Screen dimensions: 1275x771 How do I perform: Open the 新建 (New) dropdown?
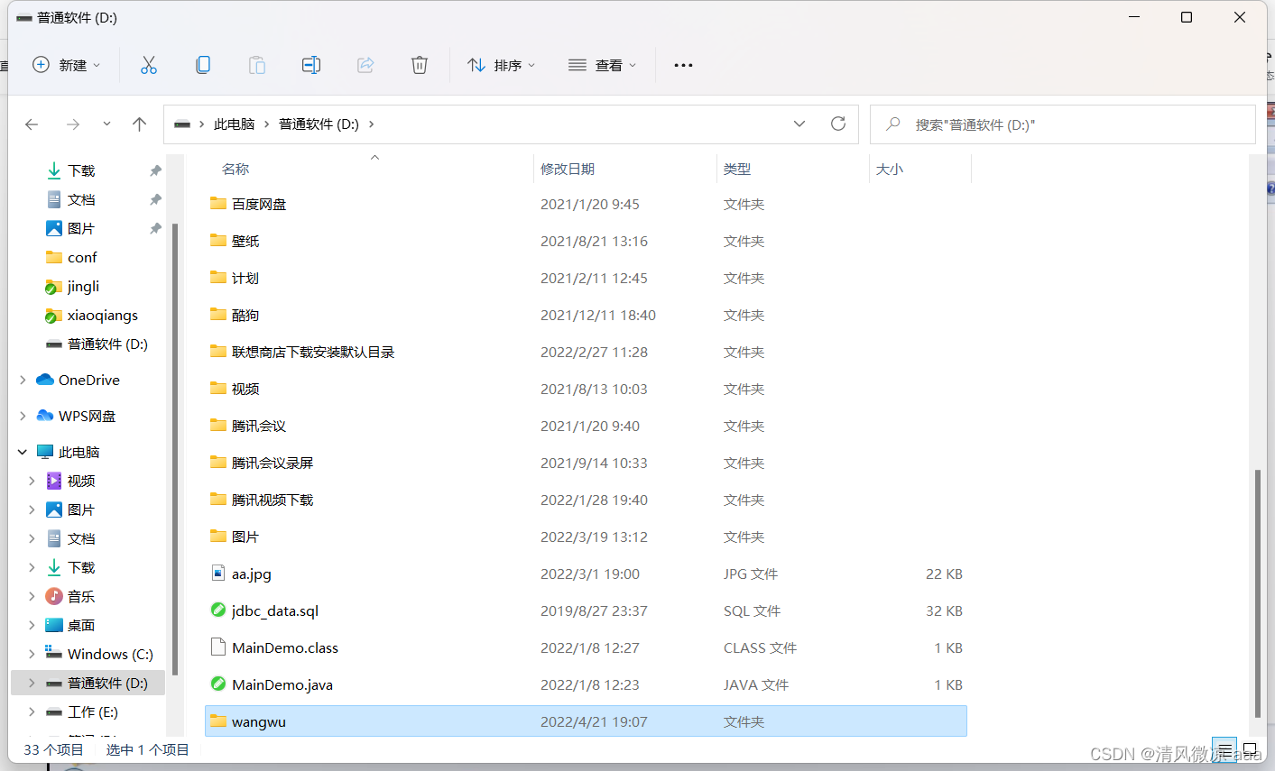[x=67, y=65]
